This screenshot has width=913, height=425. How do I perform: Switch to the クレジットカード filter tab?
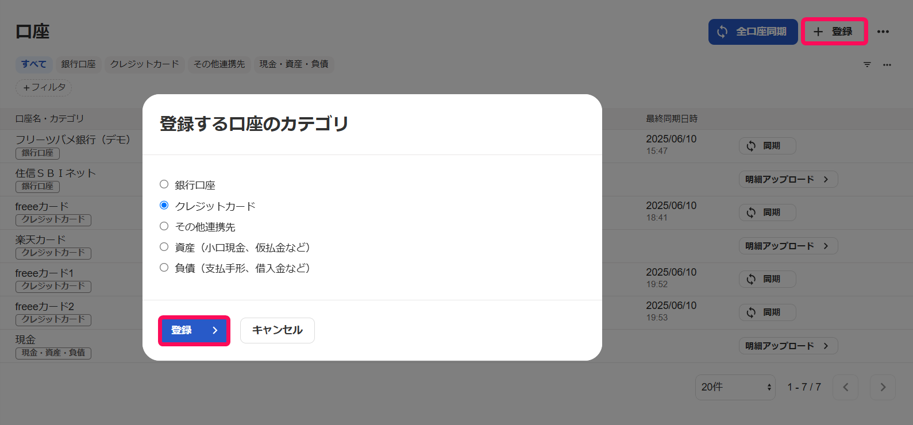pyautogui.click(x=144, y=64)
